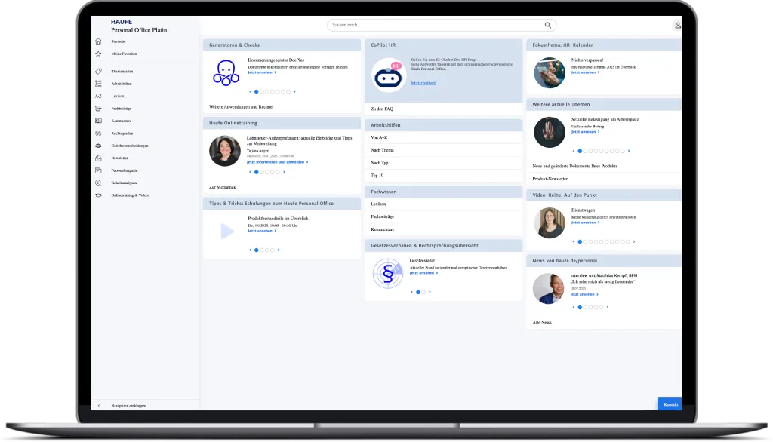This screenshot has width=773, height=442.
Task: Click next arrow in Gesetzesvorhaben carousel
Action: coord(430,292)
